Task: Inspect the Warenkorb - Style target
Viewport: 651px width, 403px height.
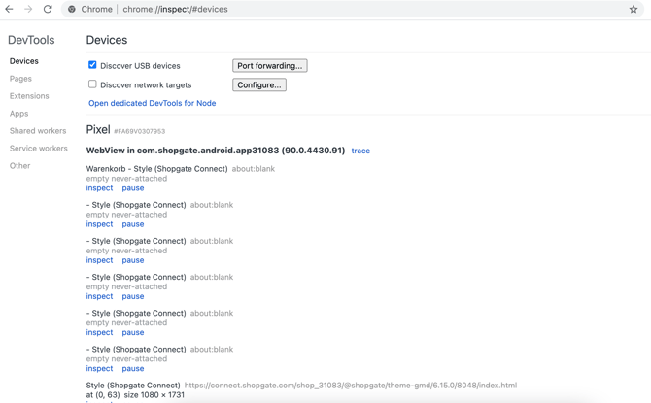Action: point(99,188)
